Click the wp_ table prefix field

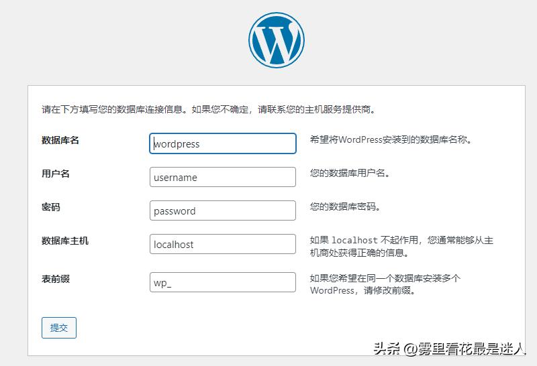tap(223, 282)
